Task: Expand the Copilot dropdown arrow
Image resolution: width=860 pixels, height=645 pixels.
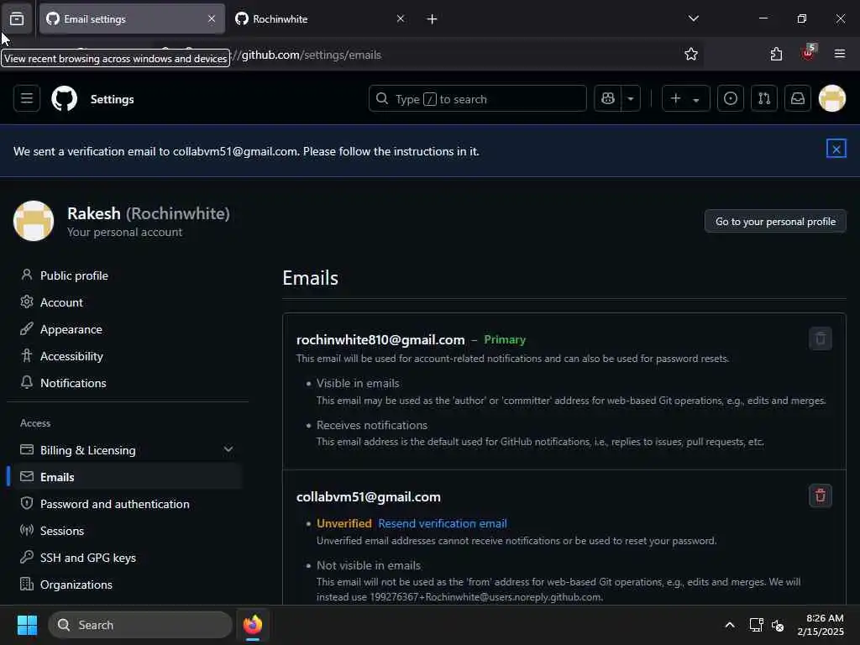Action: pyautogui.click(x=631, y=99)
